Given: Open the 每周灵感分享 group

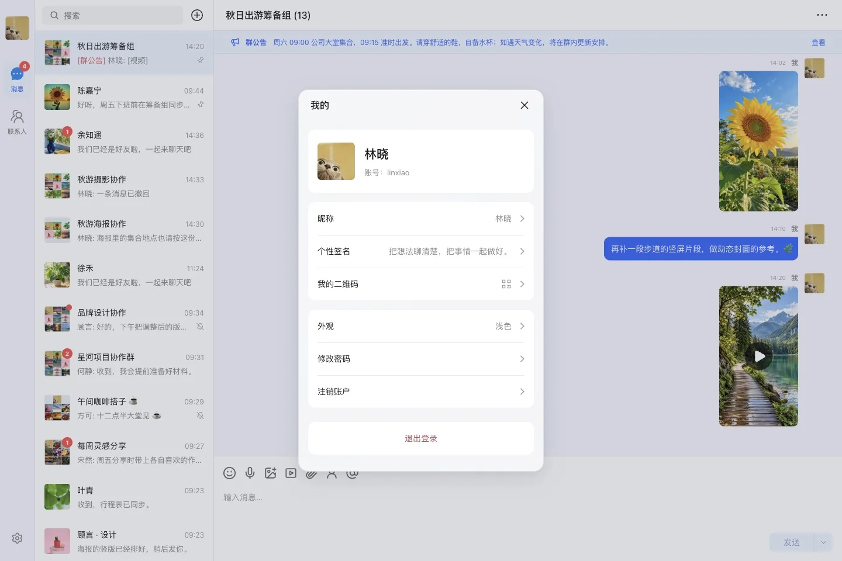Looking at the screenshot, I should (124, 453).
